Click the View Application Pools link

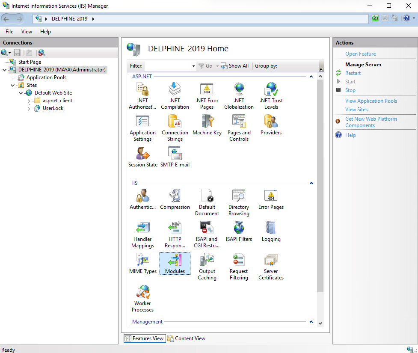371,101
